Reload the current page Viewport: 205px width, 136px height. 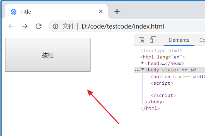point(39,26)
